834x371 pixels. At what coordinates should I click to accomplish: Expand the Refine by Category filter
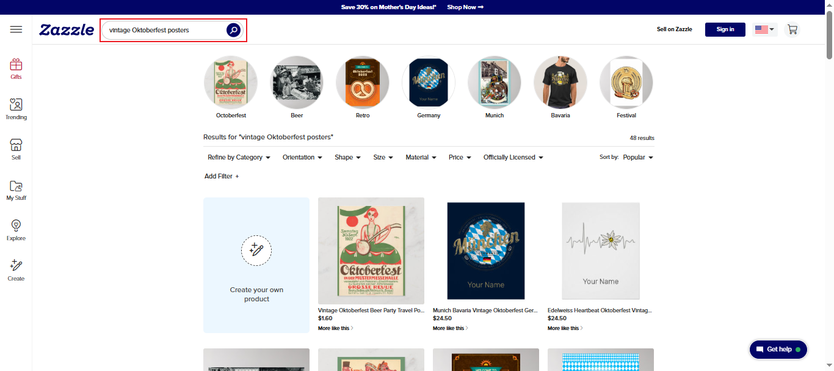[x=238, y=157]
